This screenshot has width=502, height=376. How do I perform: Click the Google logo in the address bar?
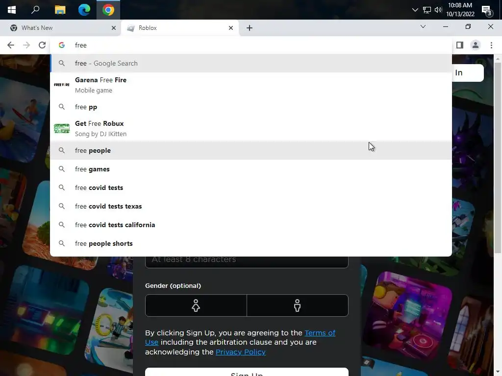pyautogui.click(x=62, y=45)
